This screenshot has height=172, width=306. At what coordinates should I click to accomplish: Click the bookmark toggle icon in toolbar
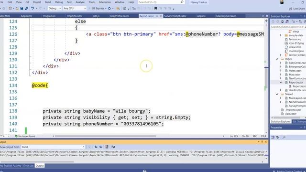point(155,9)
